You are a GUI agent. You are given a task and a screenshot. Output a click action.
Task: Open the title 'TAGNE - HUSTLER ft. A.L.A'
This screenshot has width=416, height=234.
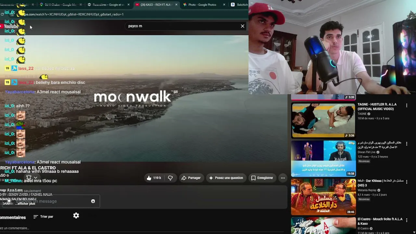coord(377,107)
